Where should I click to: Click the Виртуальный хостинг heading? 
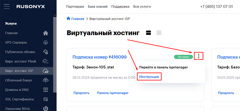[103, 33]
